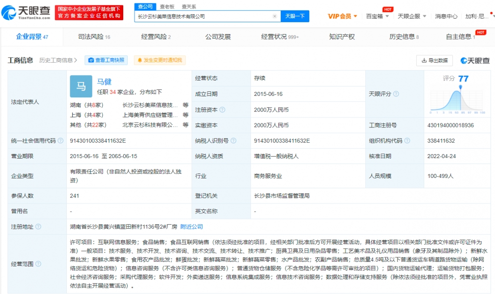
Task: Click the 工商信息 section heading
Action: [x=20, y=60]
